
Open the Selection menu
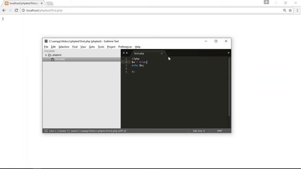[64, 47]
